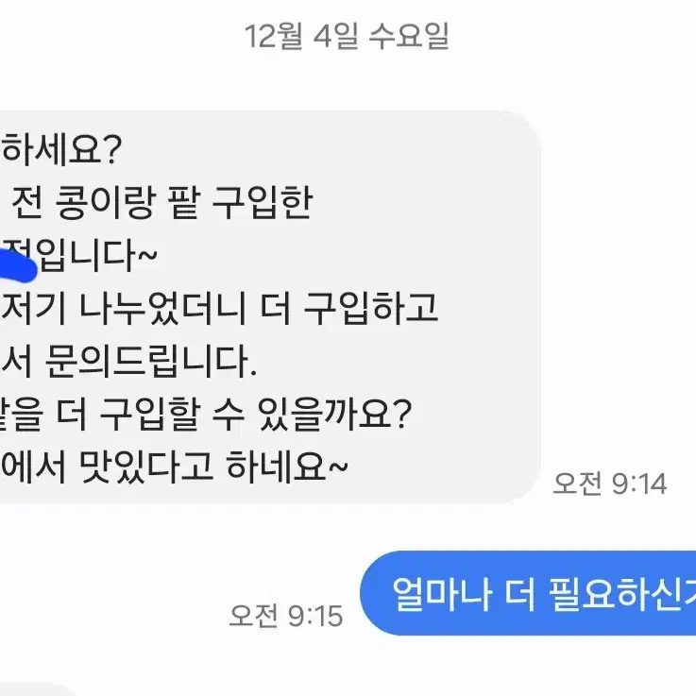Viewport: 696px width, 696px height.
Task: Click the word 맛있다고 in the message
Action: [146, 467]
